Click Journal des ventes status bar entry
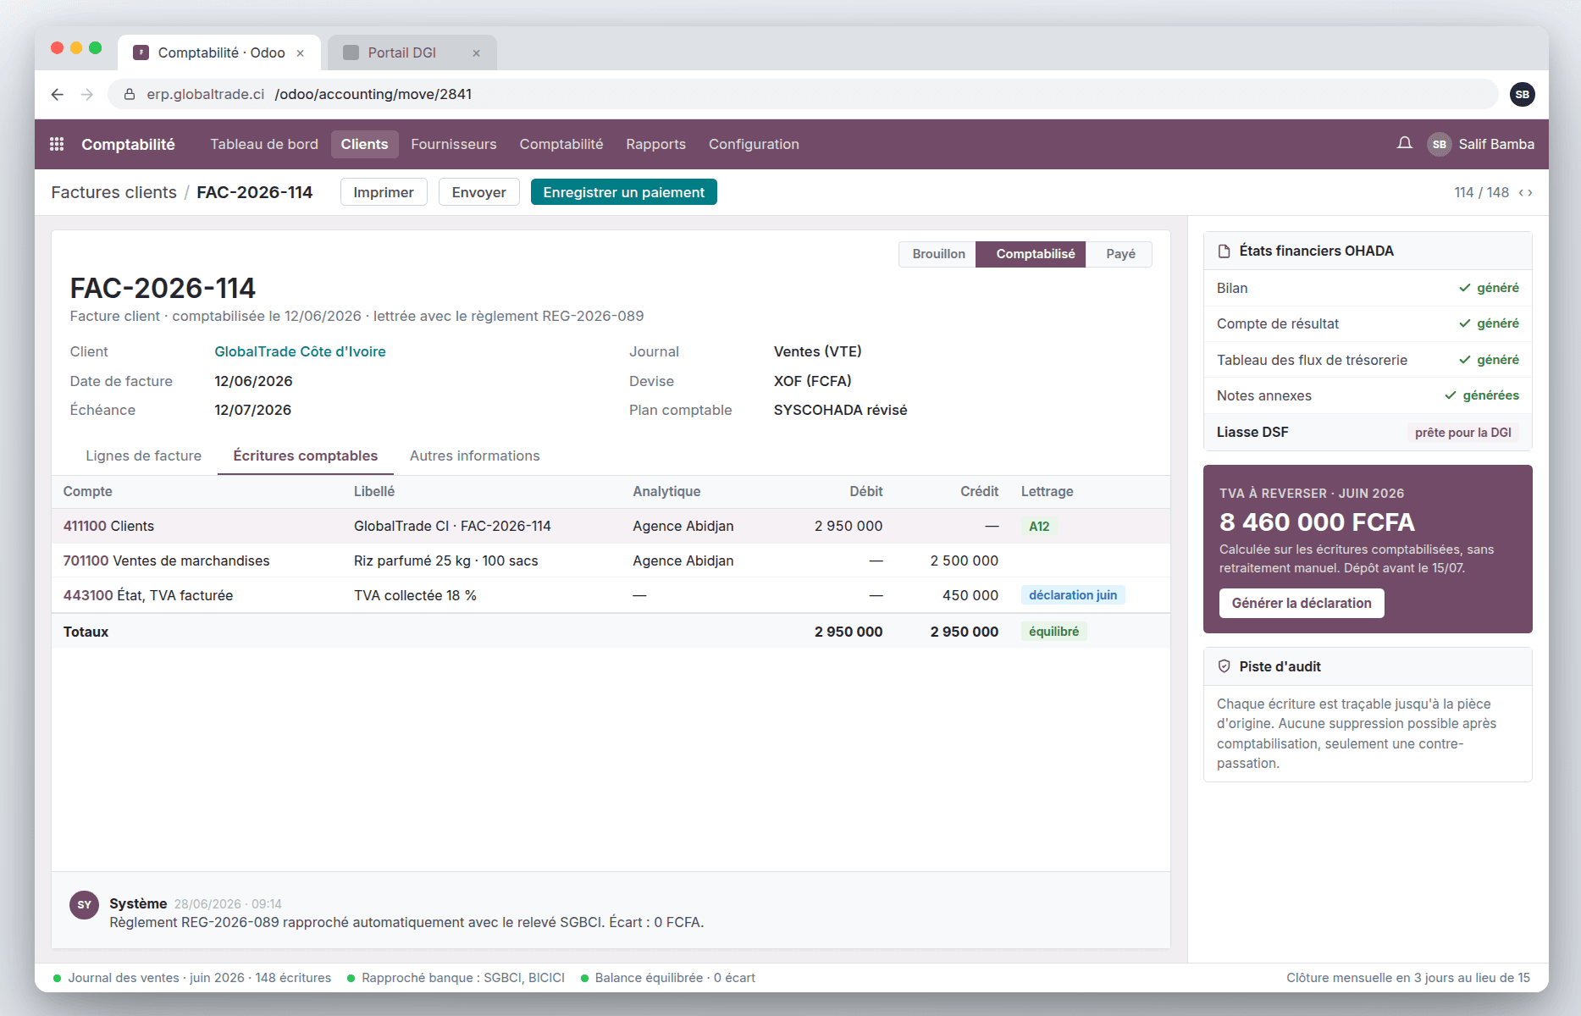 click(x=192, y=978)
